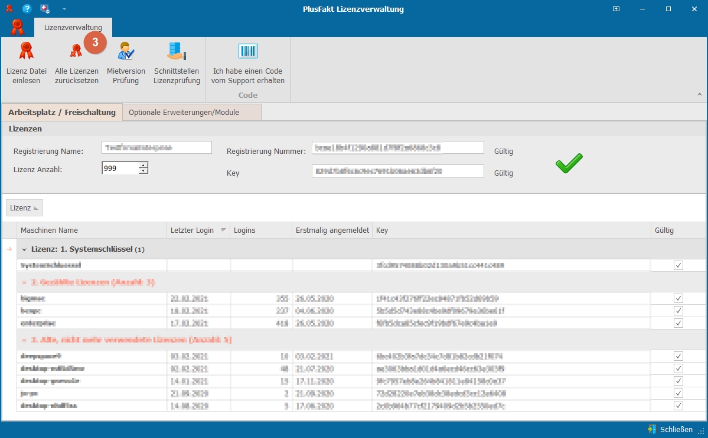Viewport: 708px width, 438px height.
Task: Toggle Gültig checkbox for row dated 03.02.2021
Action: [x=678, y=356]
